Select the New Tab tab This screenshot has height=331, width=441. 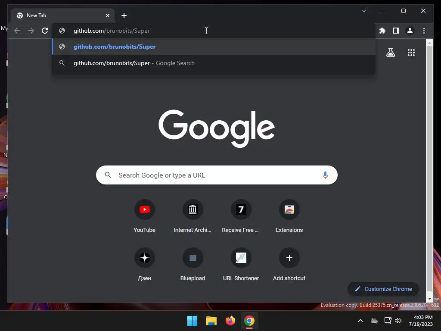point(63,16)
